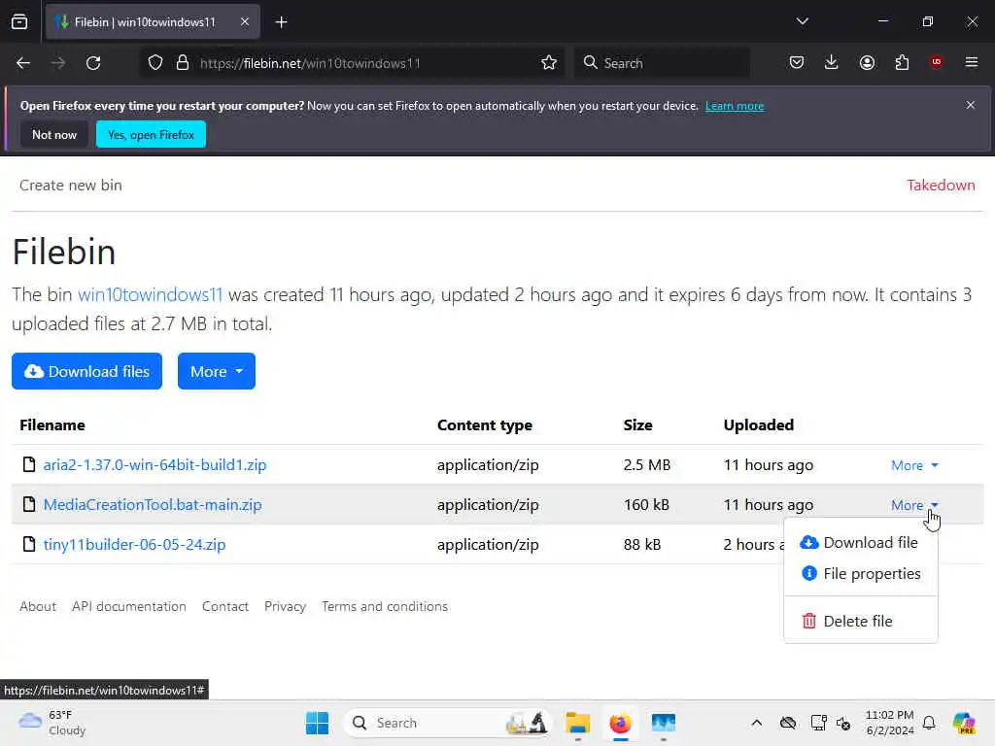Open the Privacy footer link

tap(285, 606)
